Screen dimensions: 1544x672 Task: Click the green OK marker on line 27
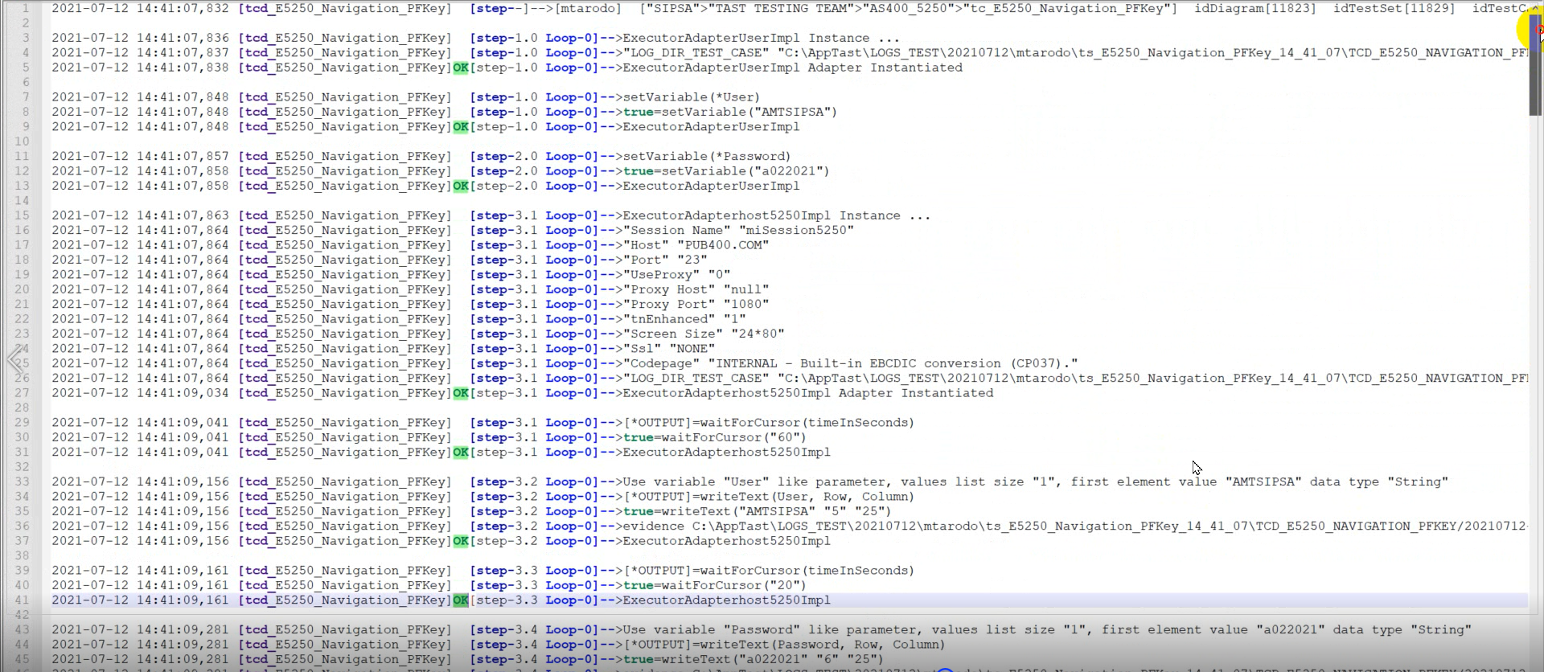[460, 393]
